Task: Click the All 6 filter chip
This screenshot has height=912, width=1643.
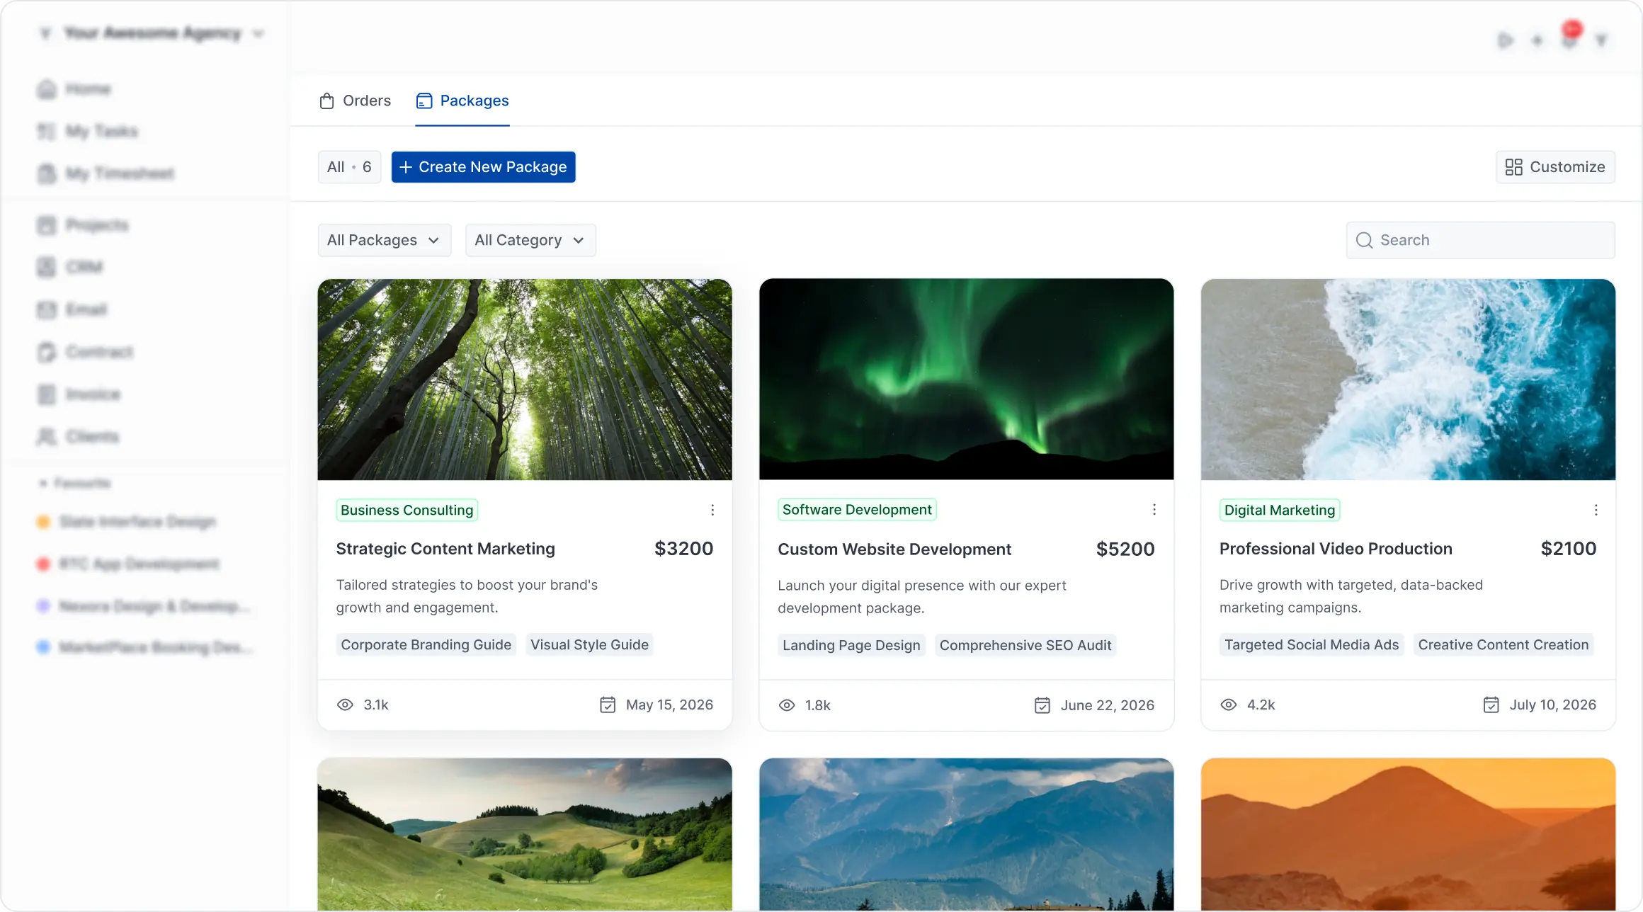Action: [349, 167]
